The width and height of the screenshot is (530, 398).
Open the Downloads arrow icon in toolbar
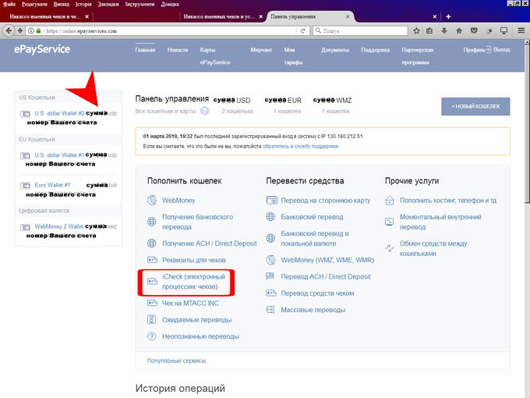tap(444, 30)
